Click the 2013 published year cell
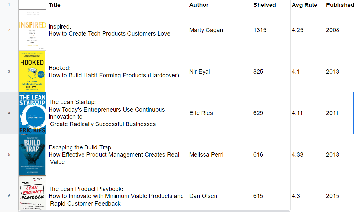The height and width of the screenshot is (212, 354). [x=333, y=72]
